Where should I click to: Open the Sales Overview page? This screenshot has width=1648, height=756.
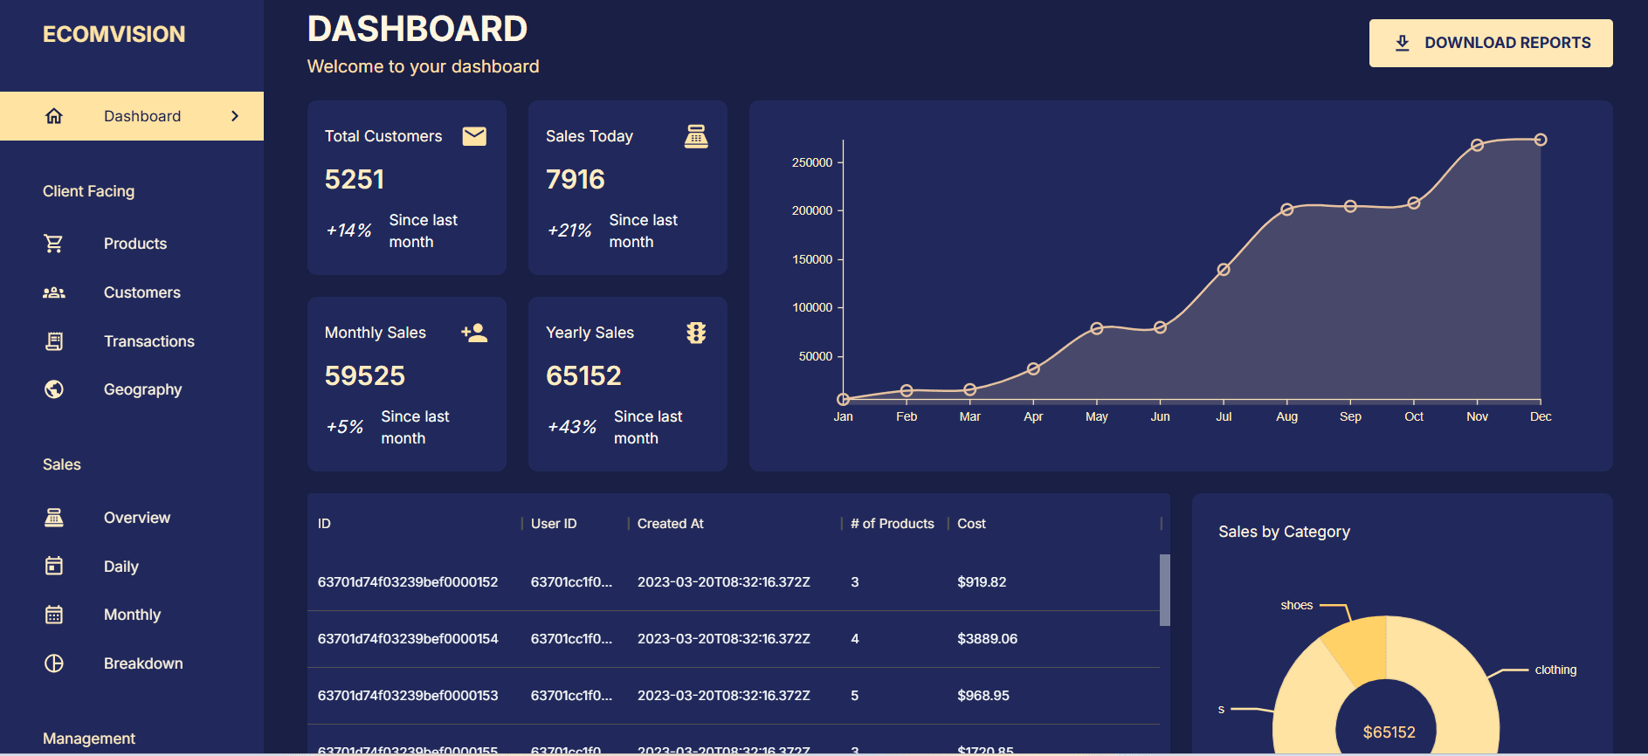[132, 518]
